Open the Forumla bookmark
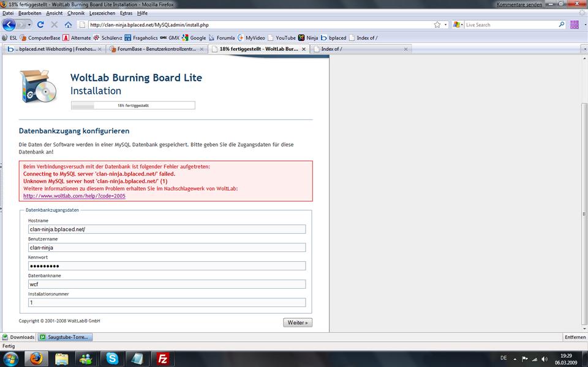Screen dimensions: 588x367 coord(222,38)
